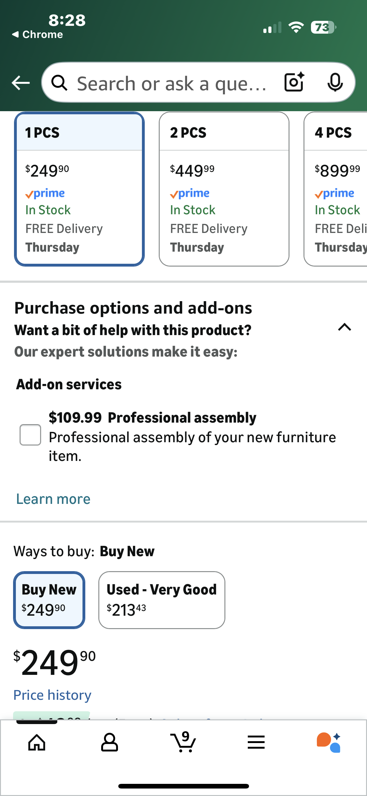The width and height of the screenshot is (367, 796).
Task: Tap the back arrow icon
Action: [x=21, y=83]
